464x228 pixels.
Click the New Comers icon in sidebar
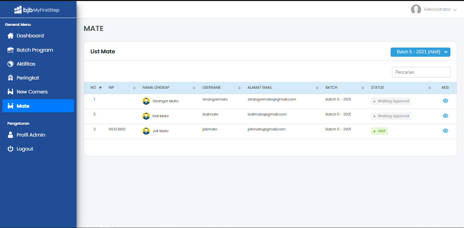(x=11, y=92)
